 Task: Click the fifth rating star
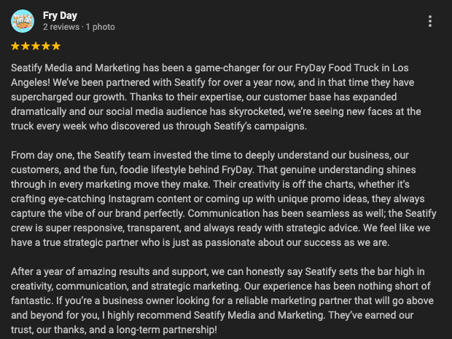point(56,46)
